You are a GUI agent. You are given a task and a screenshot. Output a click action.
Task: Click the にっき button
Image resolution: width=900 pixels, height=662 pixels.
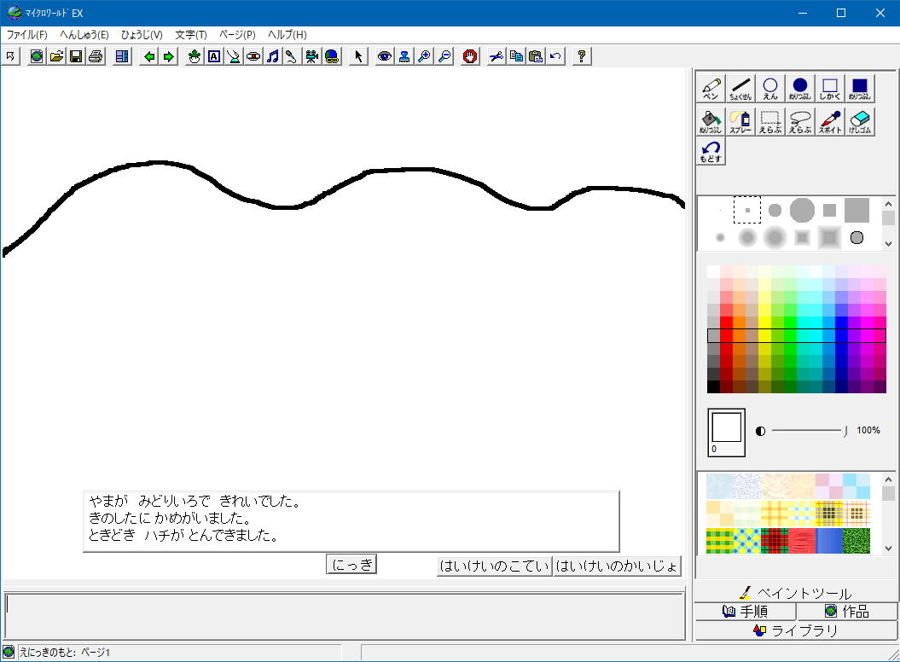coord(351,565)
